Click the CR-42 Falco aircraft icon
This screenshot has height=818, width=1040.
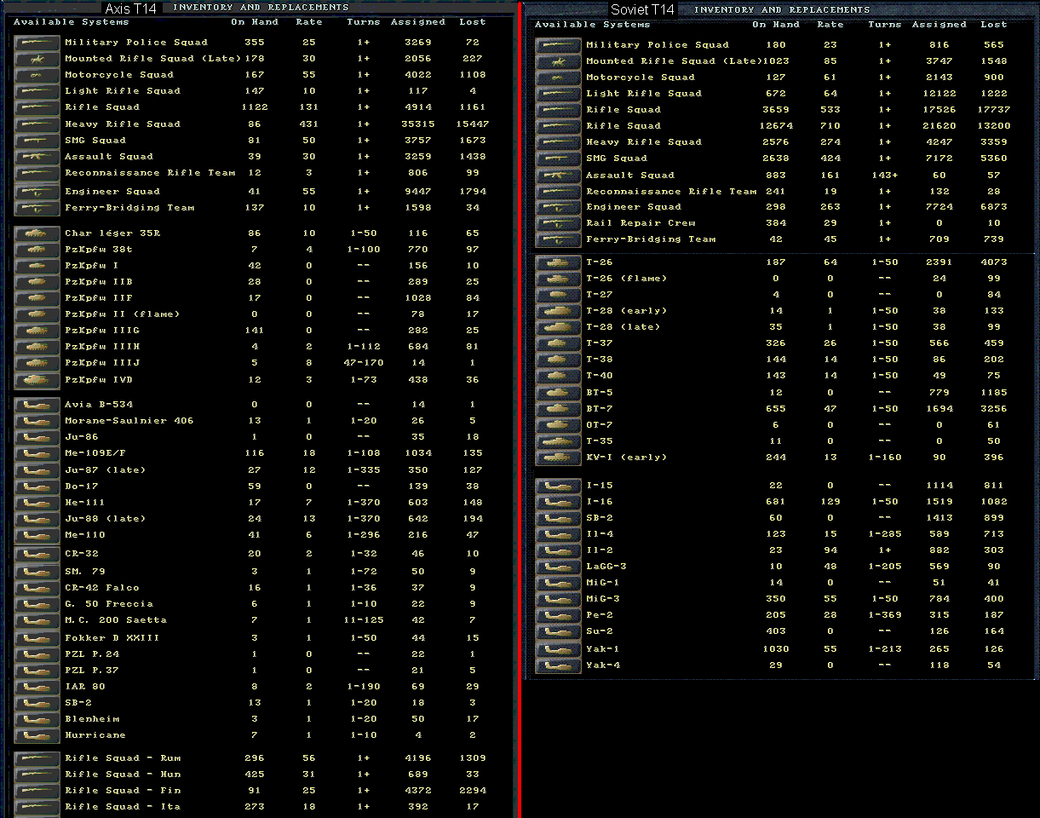[37, 588]
